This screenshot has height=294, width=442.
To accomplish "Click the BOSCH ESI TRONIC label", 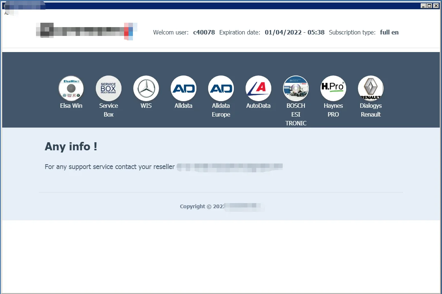I will pos(296,114).
